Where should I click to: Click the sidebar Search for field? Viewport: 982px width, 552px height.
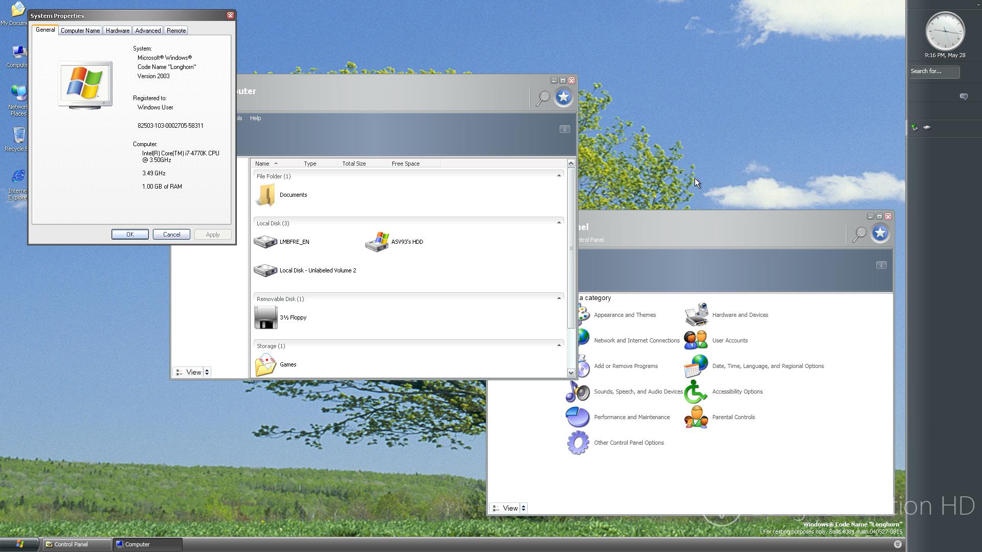933,72
